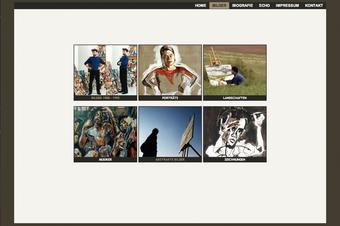Select the BILDER navigation tab
Image resolution: width=340 pixels, height=226 pixels.
click(x=219, y=6)
